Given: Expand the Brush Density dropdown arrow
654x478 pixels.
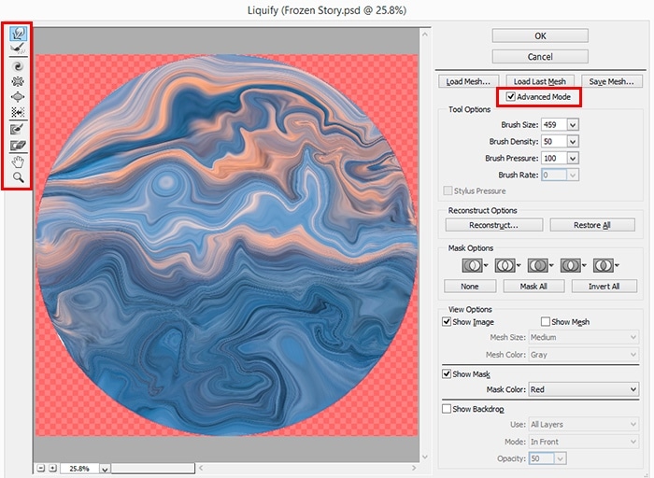Looking at the screenshot, I should [x=573, y=142].
